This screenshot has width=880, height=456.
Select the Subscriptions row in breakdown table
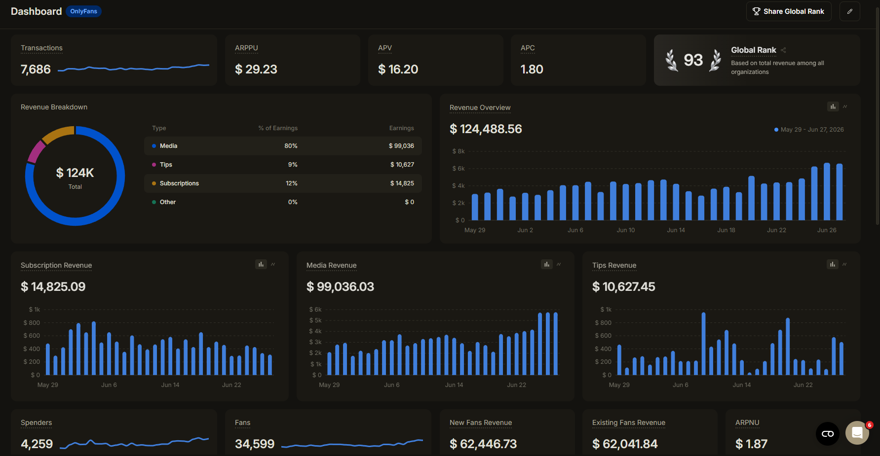coord(283,183)
